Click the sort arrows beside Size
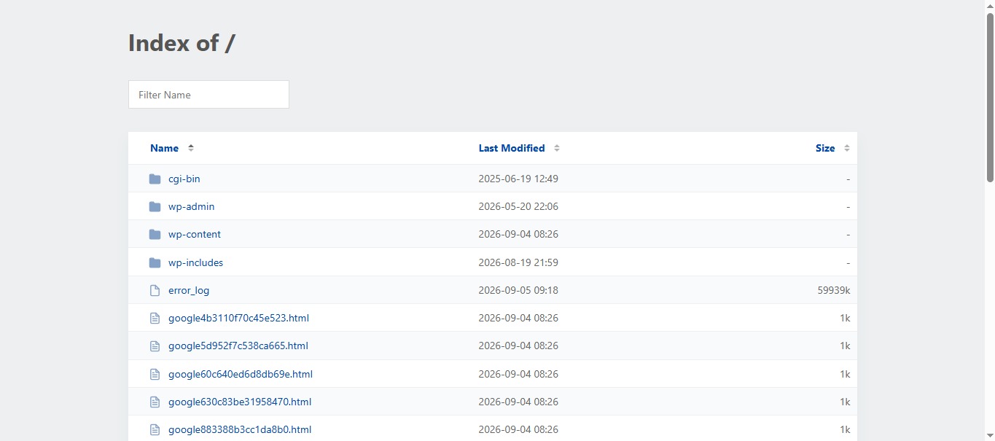 [x=847, y=148]
